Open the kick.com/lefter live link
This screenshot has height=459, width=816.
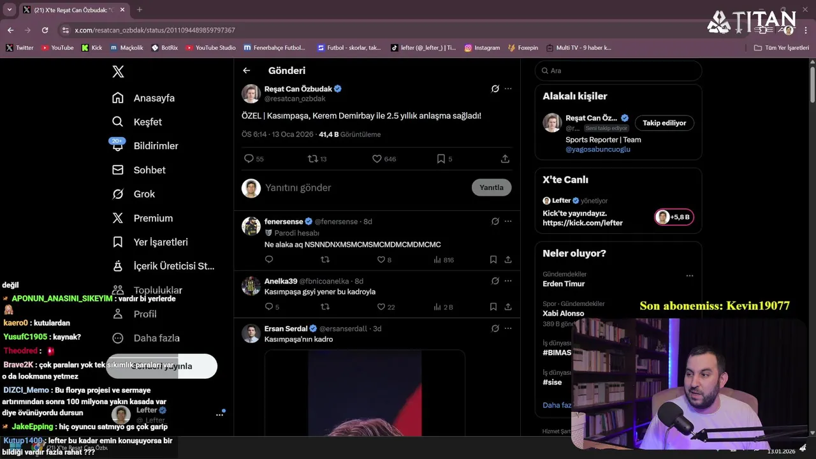(583, 223)
